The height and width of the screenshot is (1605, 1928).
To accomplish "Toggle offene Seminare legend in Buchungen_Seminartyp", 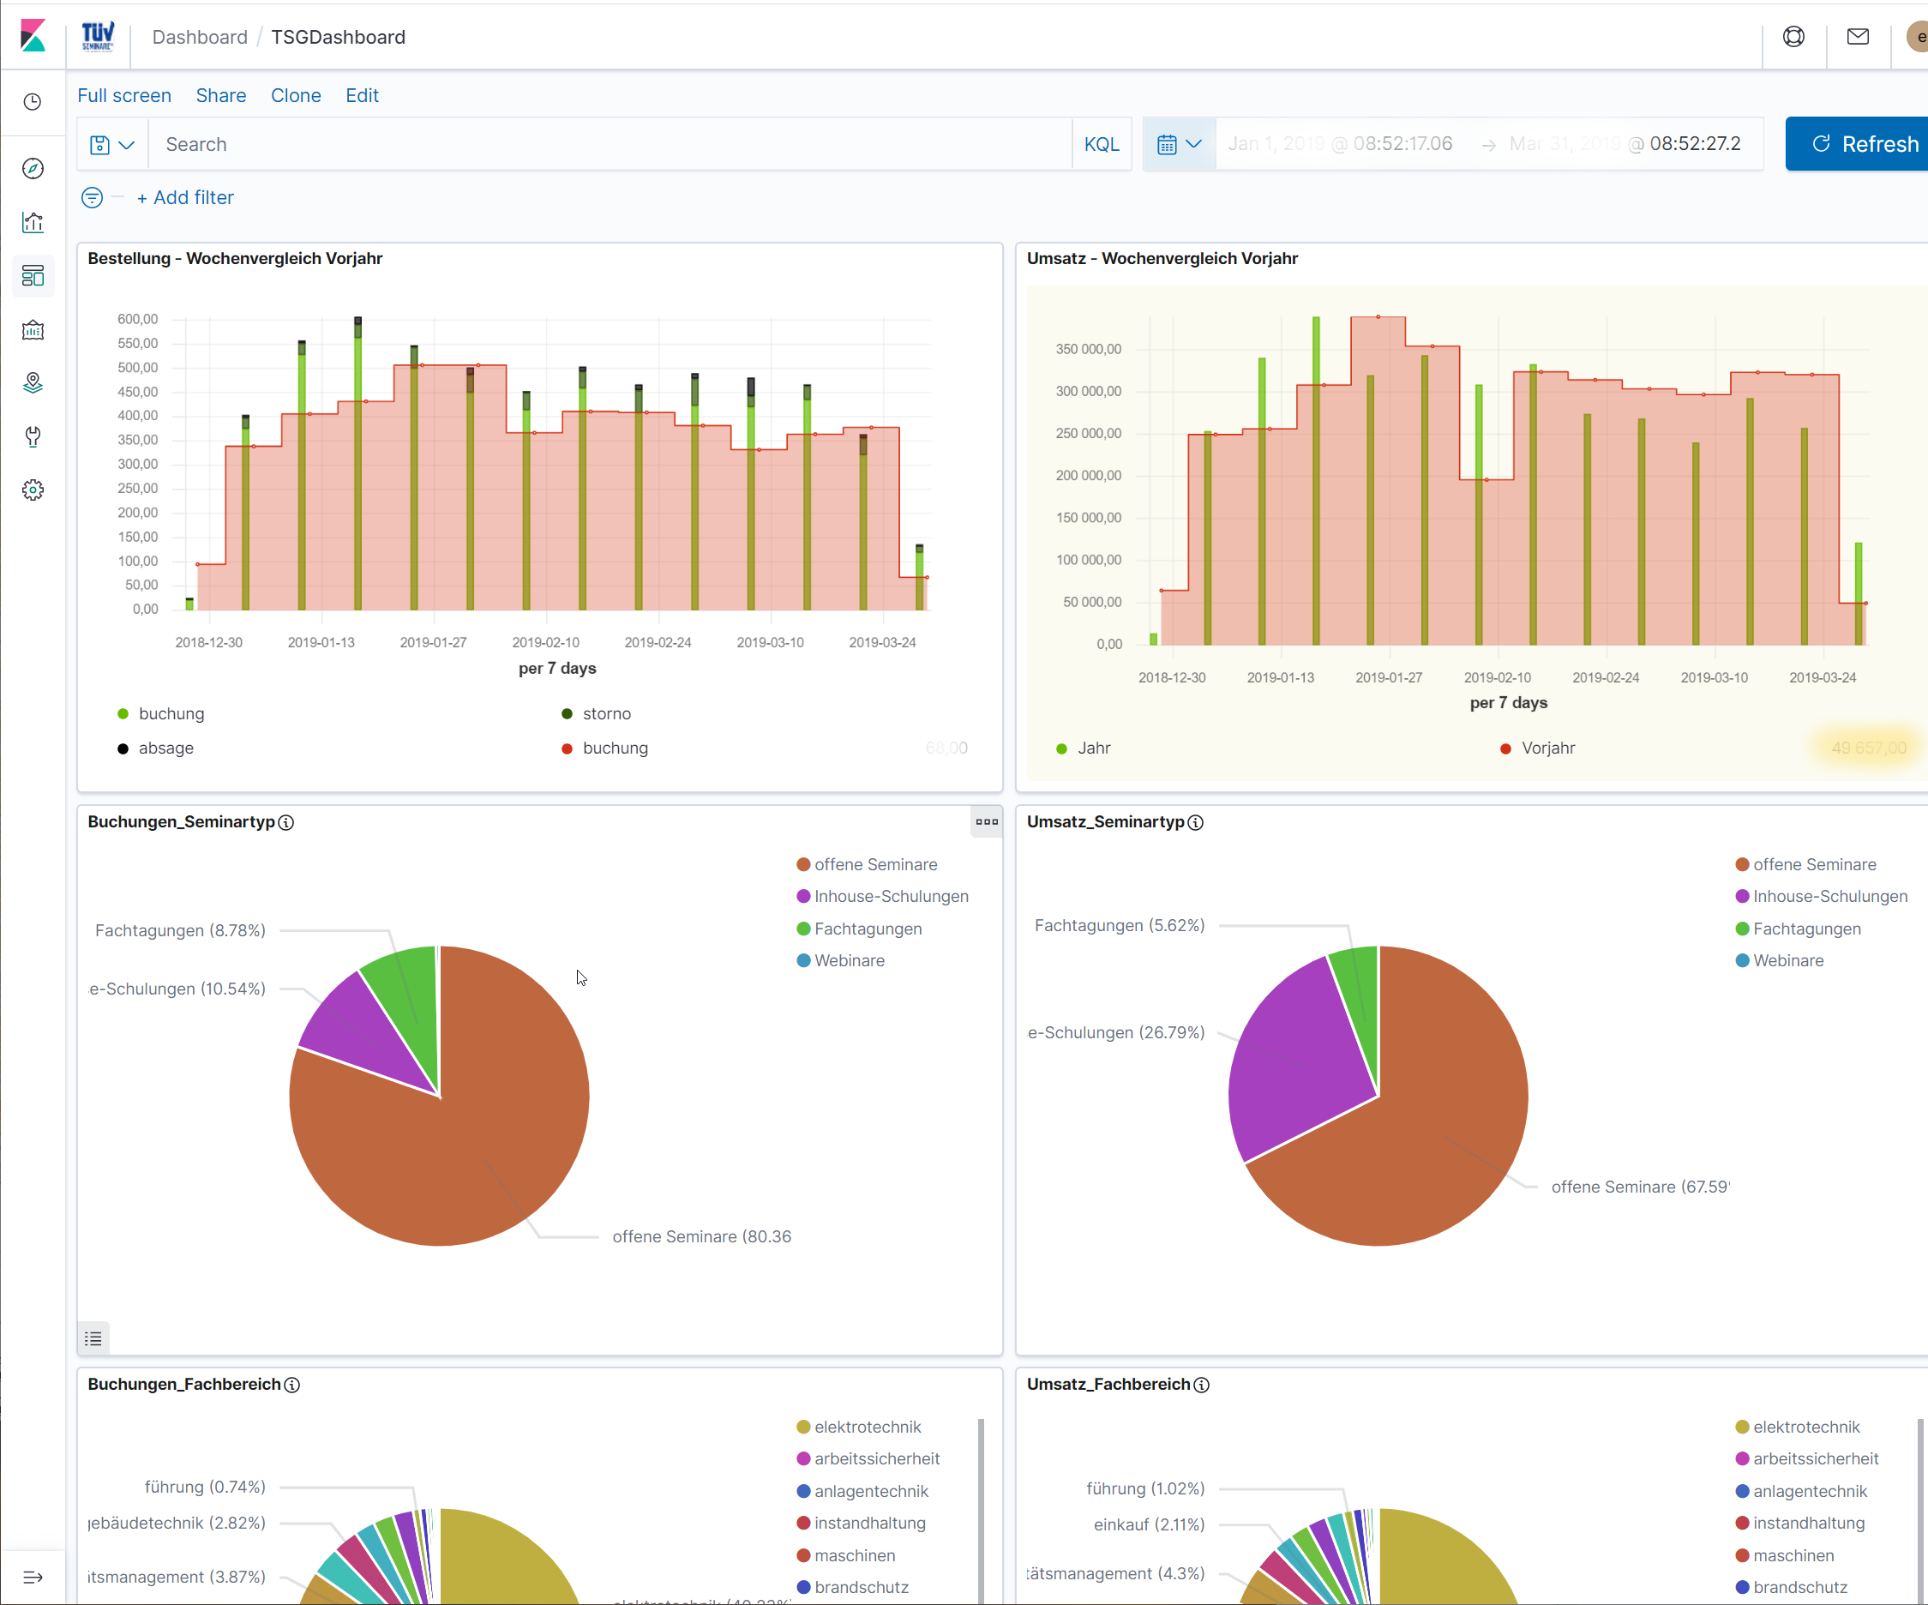I will coord(867,864).
